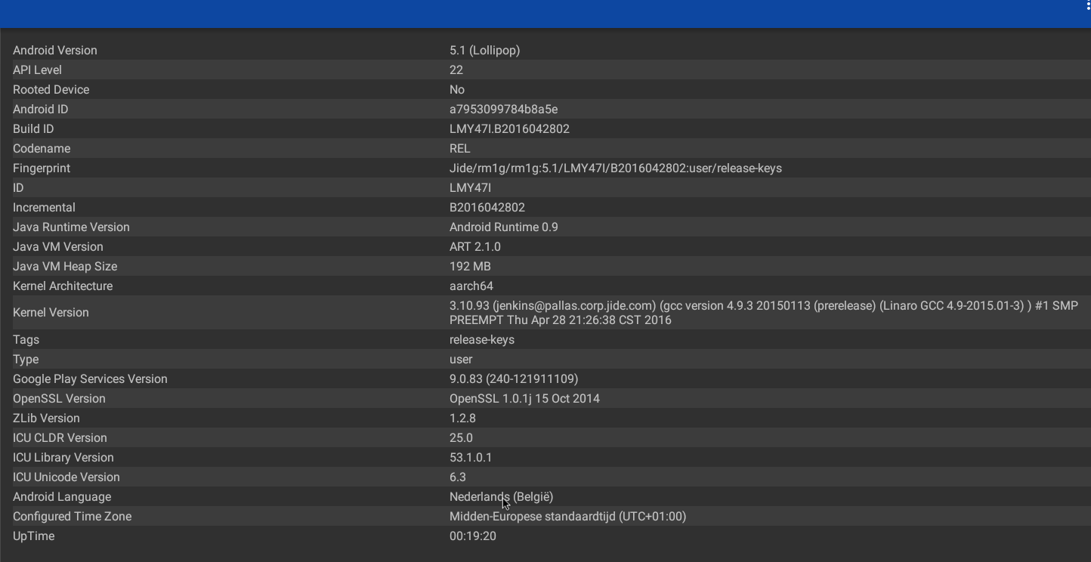This screenshot has width=1091, height=562.
Task: Click the OpenSSL Version value
Action: 524,399
